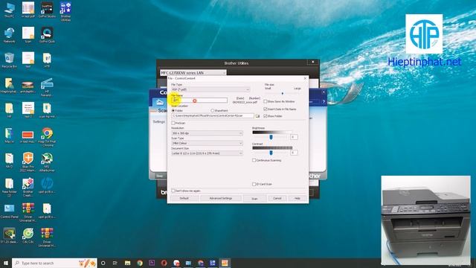Open This PC desktop icon

pyautogui.click(x=9, y=10)
